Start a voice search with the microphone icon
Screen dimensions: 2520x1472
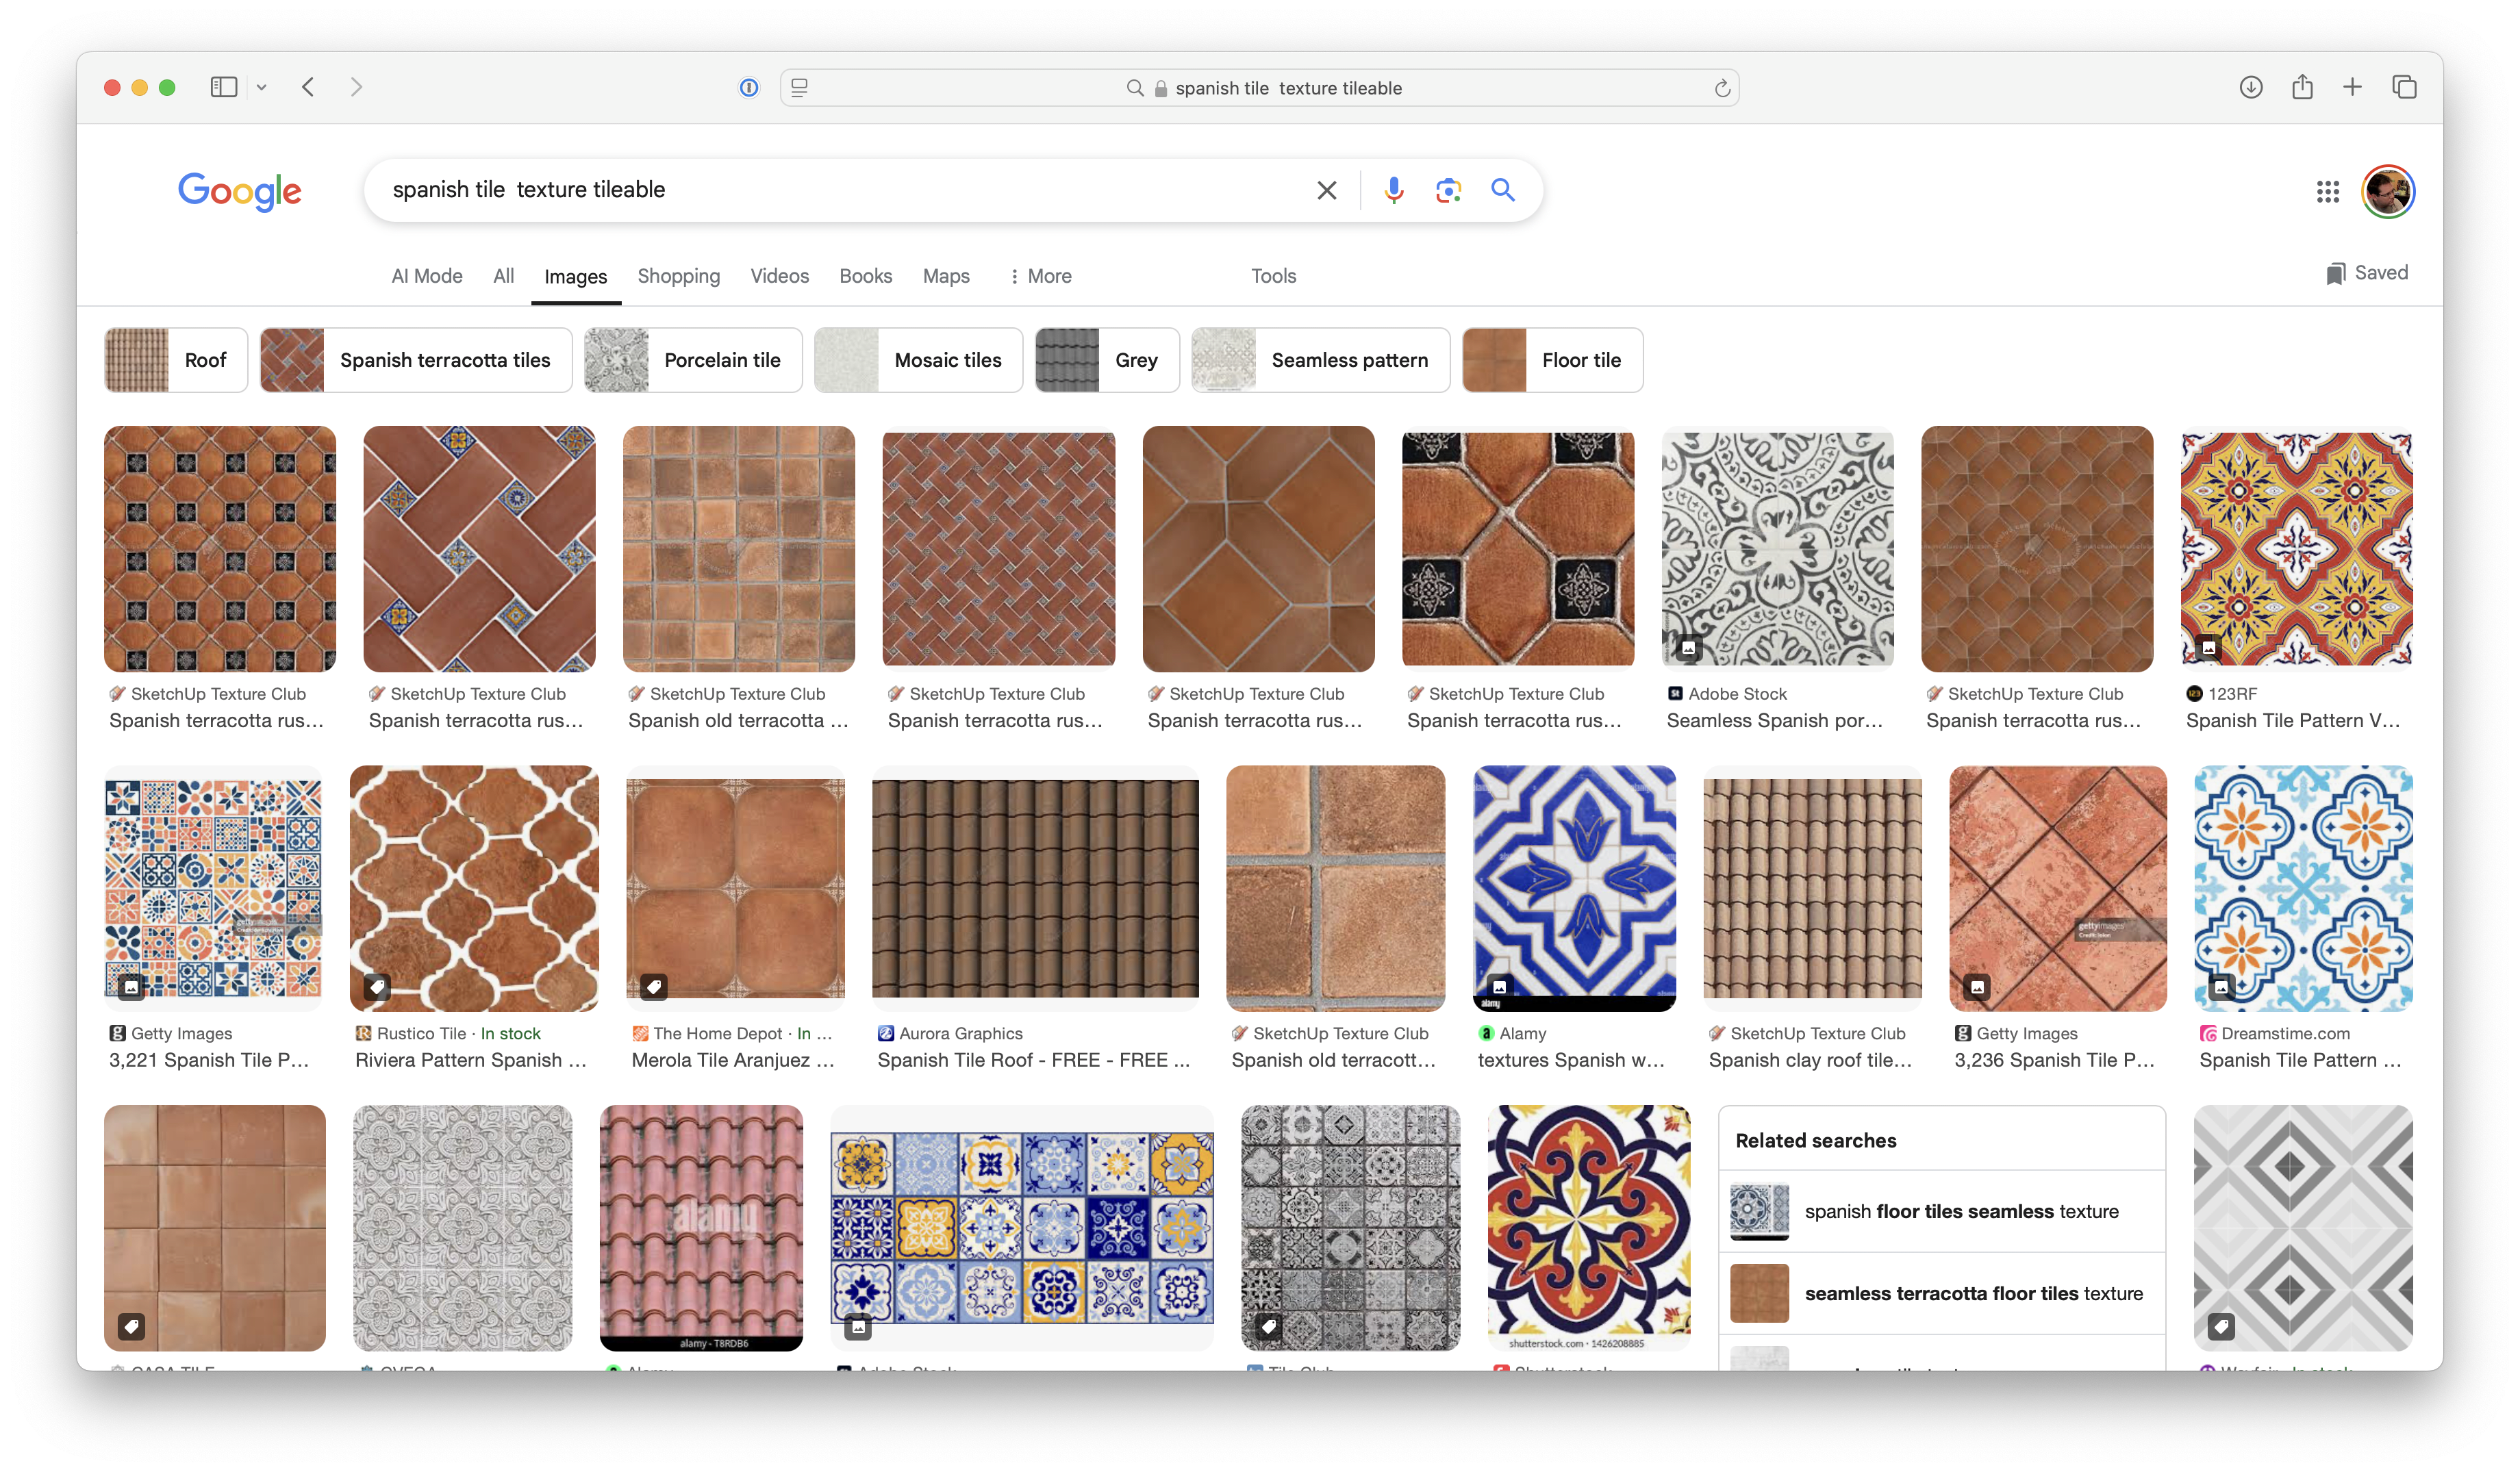pyautogui.click(x=1393, y=190)
